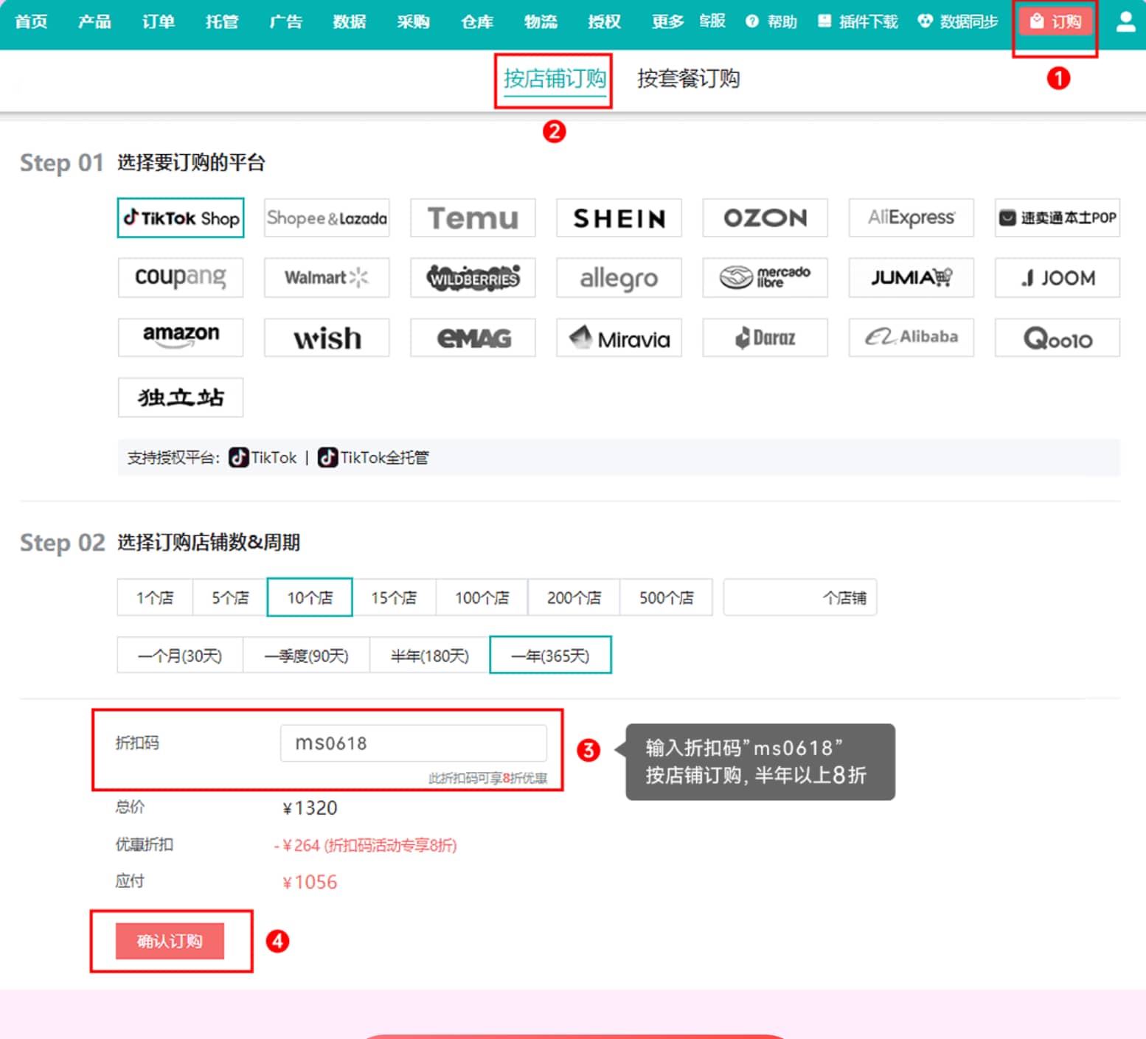Select the Wildberries platform
The width and height of the screenshot is (1146, 1039).
pos(473,277)
